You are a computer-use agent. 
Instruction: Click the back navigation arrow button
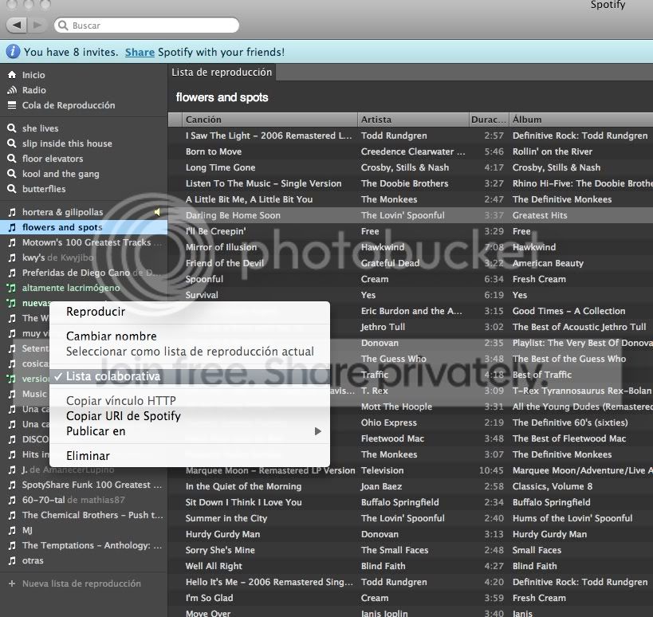18,26
